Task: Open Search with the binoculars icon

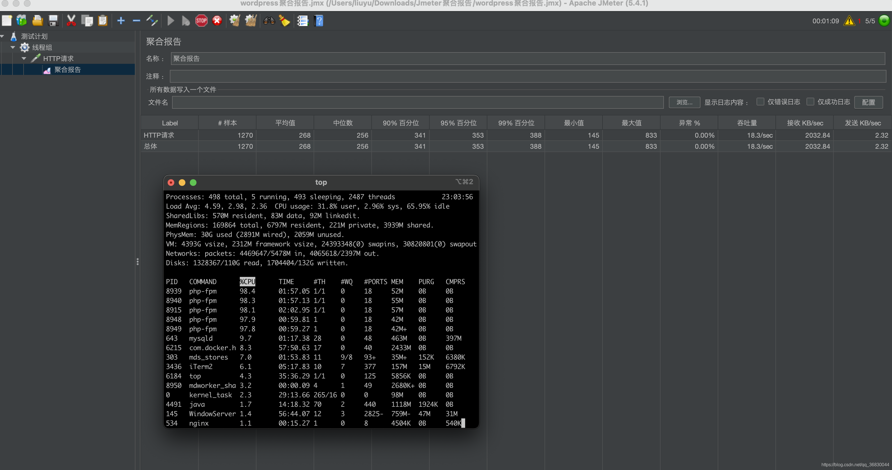Action: [x=269, y=21]
